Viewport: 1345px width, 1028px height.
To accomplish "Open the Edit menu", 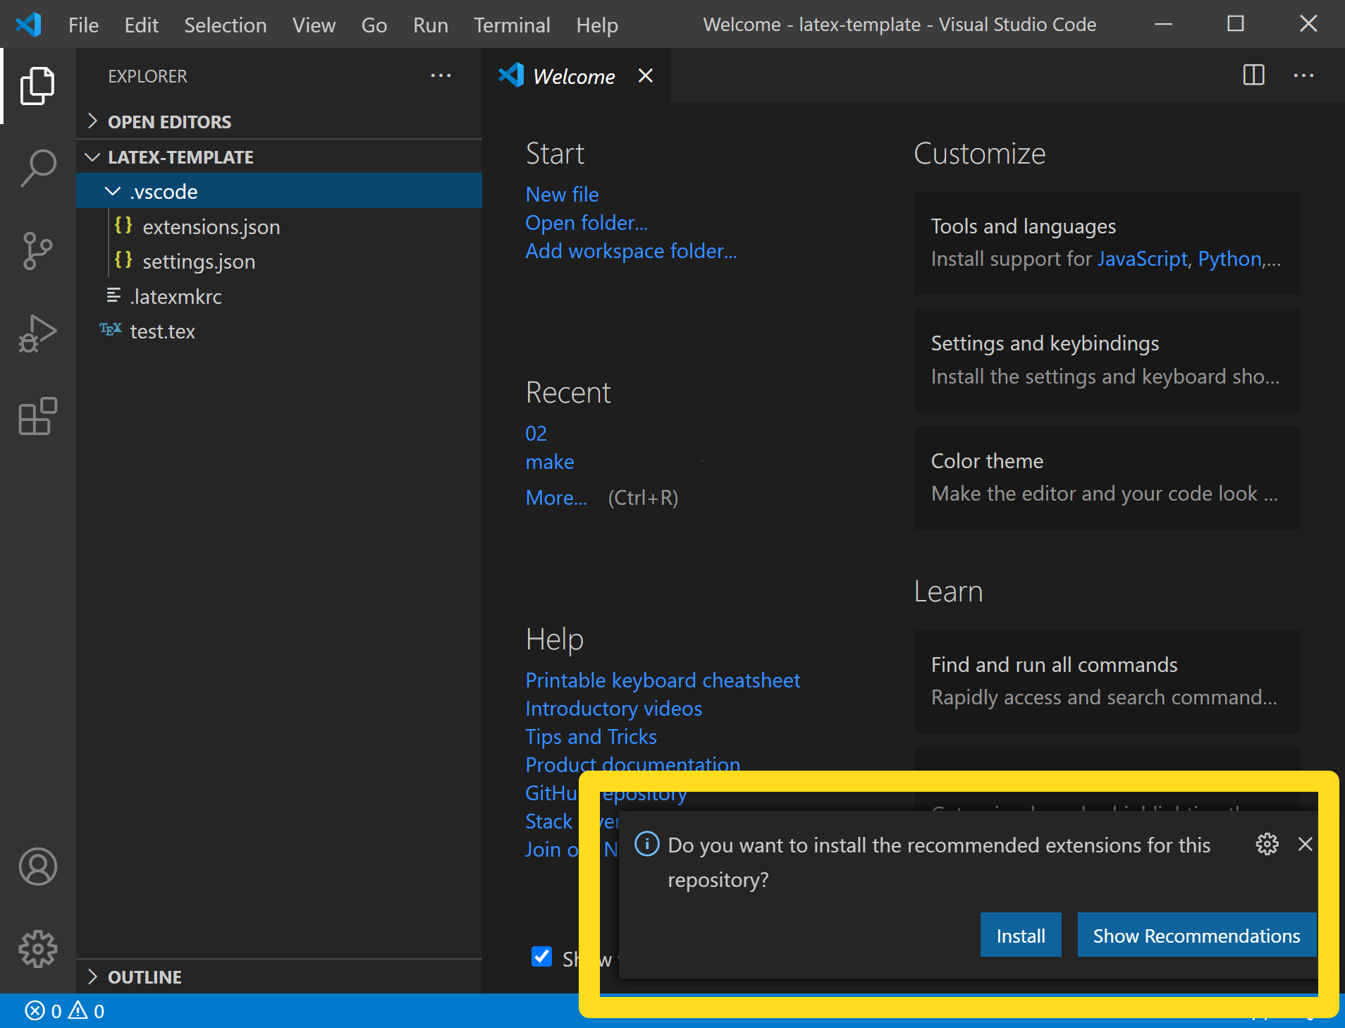I will (x=141, y=25).
